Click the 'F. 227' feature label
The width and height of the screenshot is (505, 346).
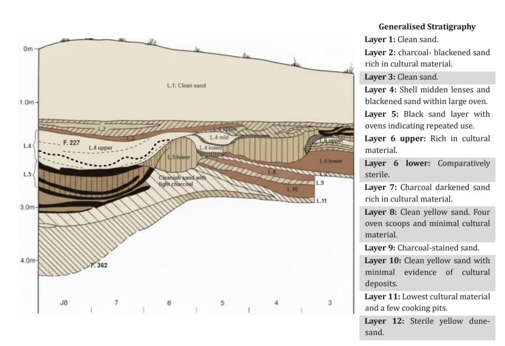click(x=71, y=142)
